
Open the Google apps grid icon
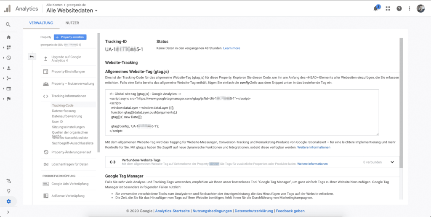[388, 8]
